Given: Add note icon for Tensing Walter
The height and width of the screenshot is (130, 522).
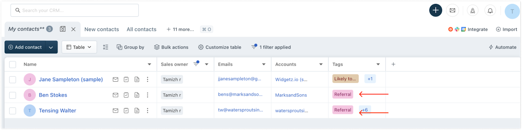Looking at the screenshot, I should point(137,110).
